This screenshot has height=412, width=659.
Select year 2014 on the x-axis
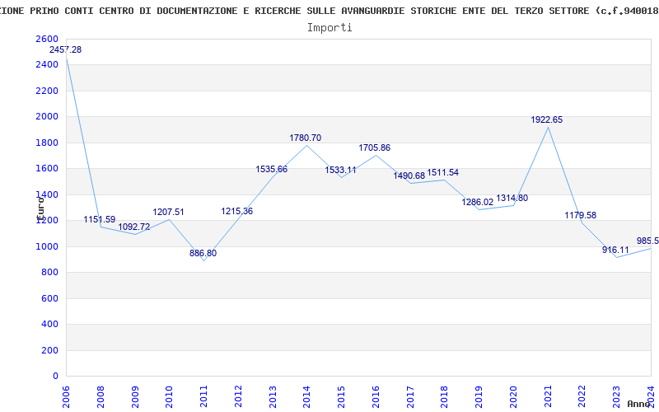coord(307,393)
